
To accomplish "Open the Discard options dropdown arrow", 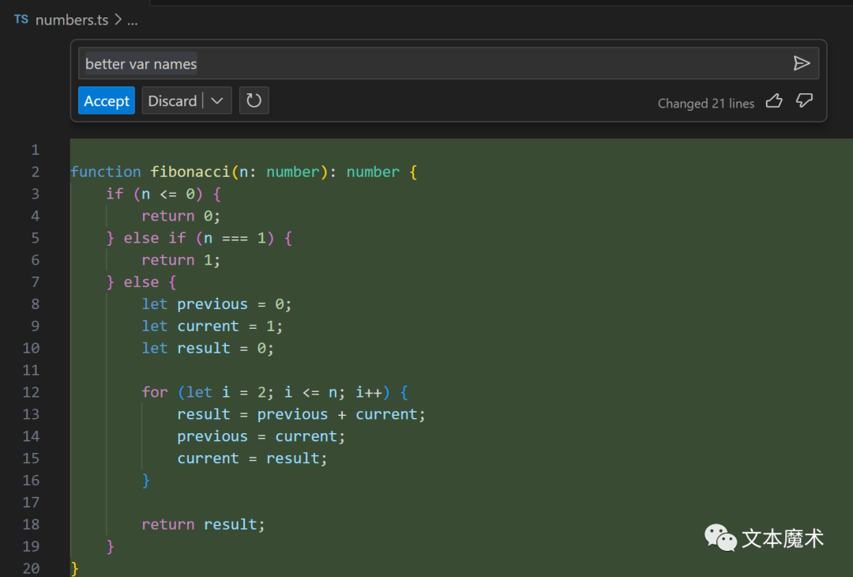I will click(218, 100).
